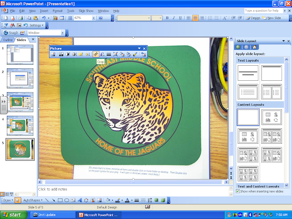292x219 pixels.
Task: Select the Rectangle drawing tool
Action: 60,200
